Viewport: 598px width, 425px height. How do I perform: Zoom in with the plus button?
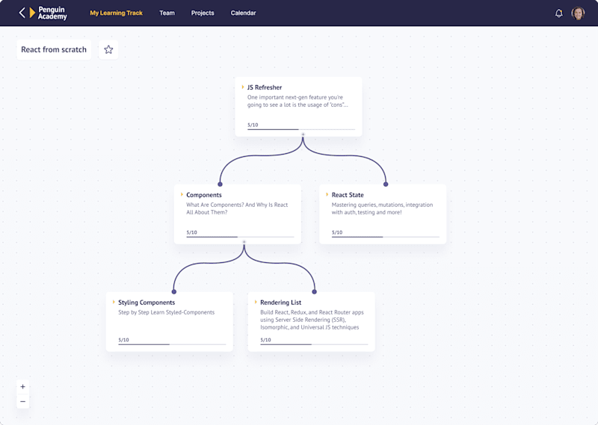coord(23,386)
